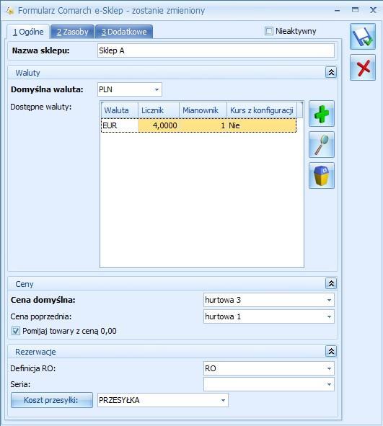Collapse the Ceny section
Viewport: 383px width, 426px height.
[331, 283]
